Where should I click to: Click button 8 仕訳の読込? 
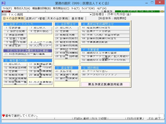click(x=40, y=32)
